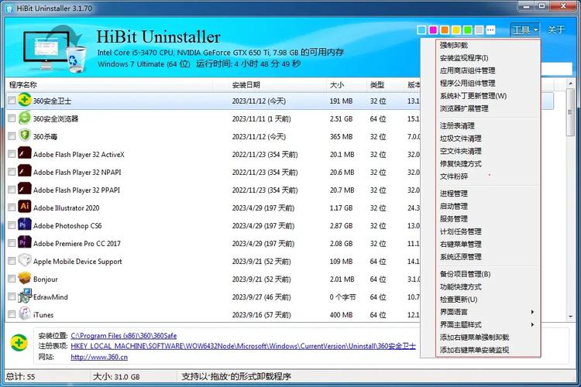Check the 360安全浏览器 checkbox
Viewport: 581px width, 387px height.
12,118
